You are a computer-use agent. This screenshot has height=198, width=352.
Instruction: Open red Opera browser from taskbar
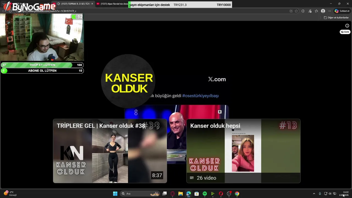(x=221, y=194)
